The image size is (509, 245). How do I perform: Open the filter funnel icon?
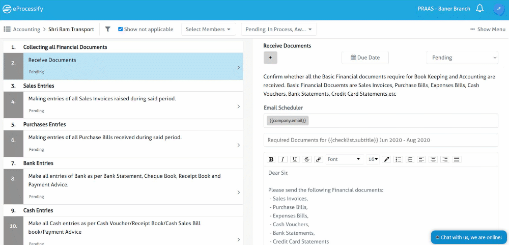108,29
